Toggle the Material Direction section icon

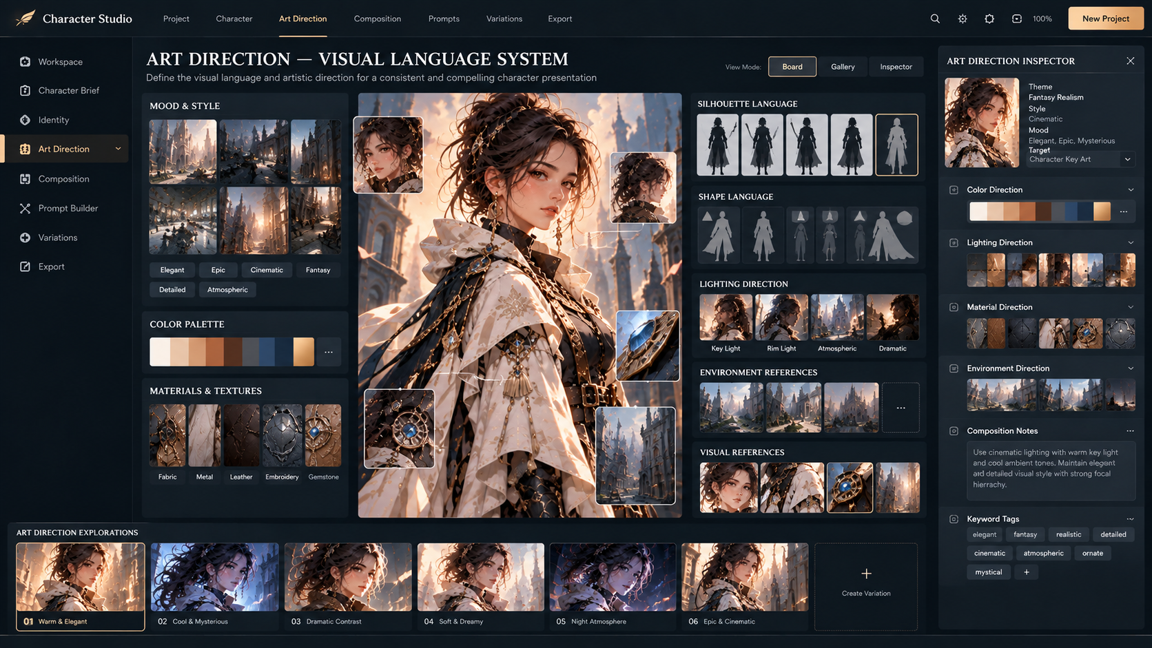[x=954, y=307]
